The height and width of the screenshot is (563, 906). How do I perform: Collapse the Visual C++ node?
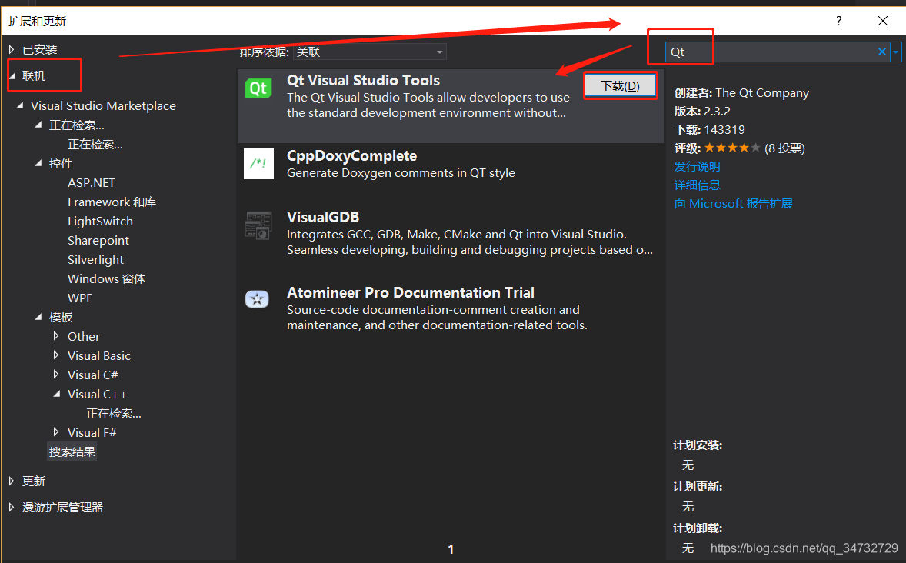[x=57, y=394]
